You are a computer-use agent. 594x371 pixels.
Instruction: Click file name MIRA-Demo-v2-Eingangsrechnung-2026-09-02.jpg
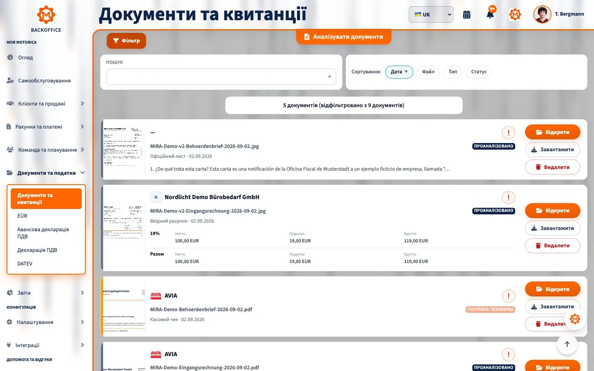[x=208, y=211]
